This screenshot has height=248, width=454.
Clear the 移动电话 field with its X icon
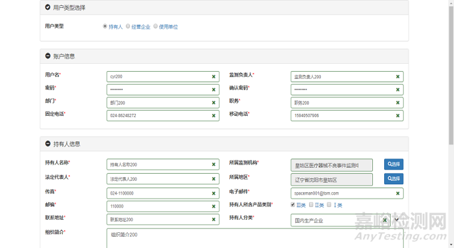pos(398,116)
